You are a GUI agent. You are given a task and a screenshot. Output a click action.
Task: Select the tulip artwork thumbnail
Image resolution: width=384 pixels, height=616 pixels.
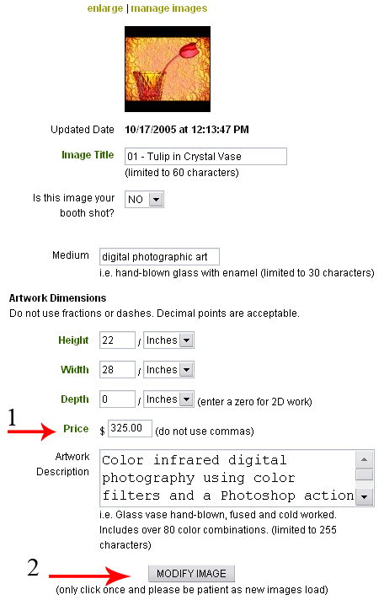coord(168,69)
